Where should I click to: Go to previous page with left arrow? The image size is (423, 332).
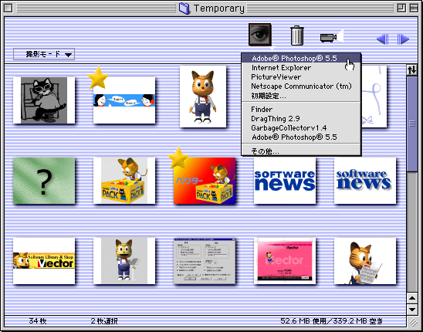tap(383, 39)
